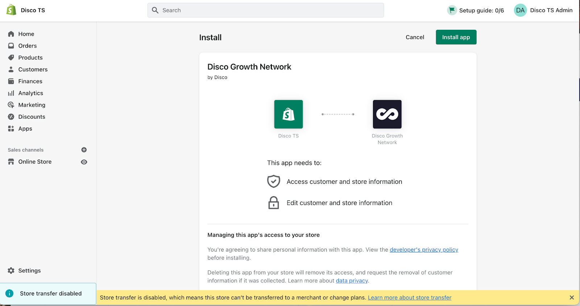Click the shield checkmark access icon
580x306 pixels.
[274, 181]
